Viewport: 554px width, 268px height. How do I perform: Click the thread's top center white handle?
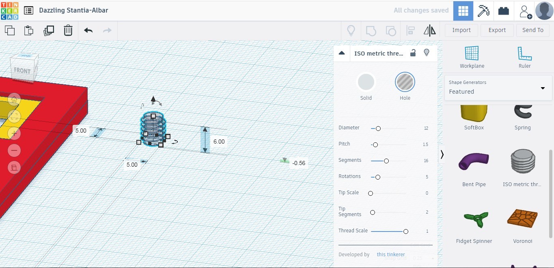tap(153, 116)
